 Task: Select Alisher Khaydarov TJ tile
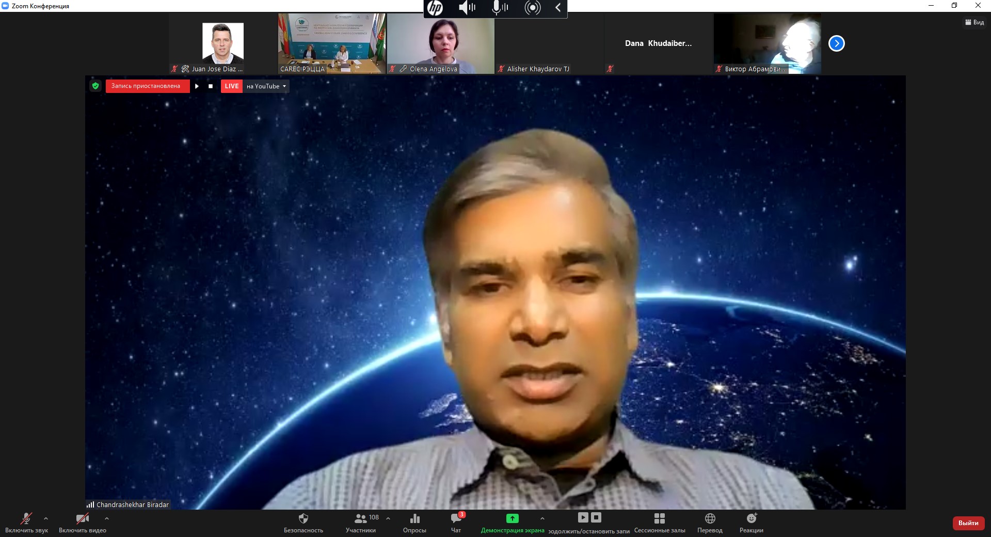point(550,43)
